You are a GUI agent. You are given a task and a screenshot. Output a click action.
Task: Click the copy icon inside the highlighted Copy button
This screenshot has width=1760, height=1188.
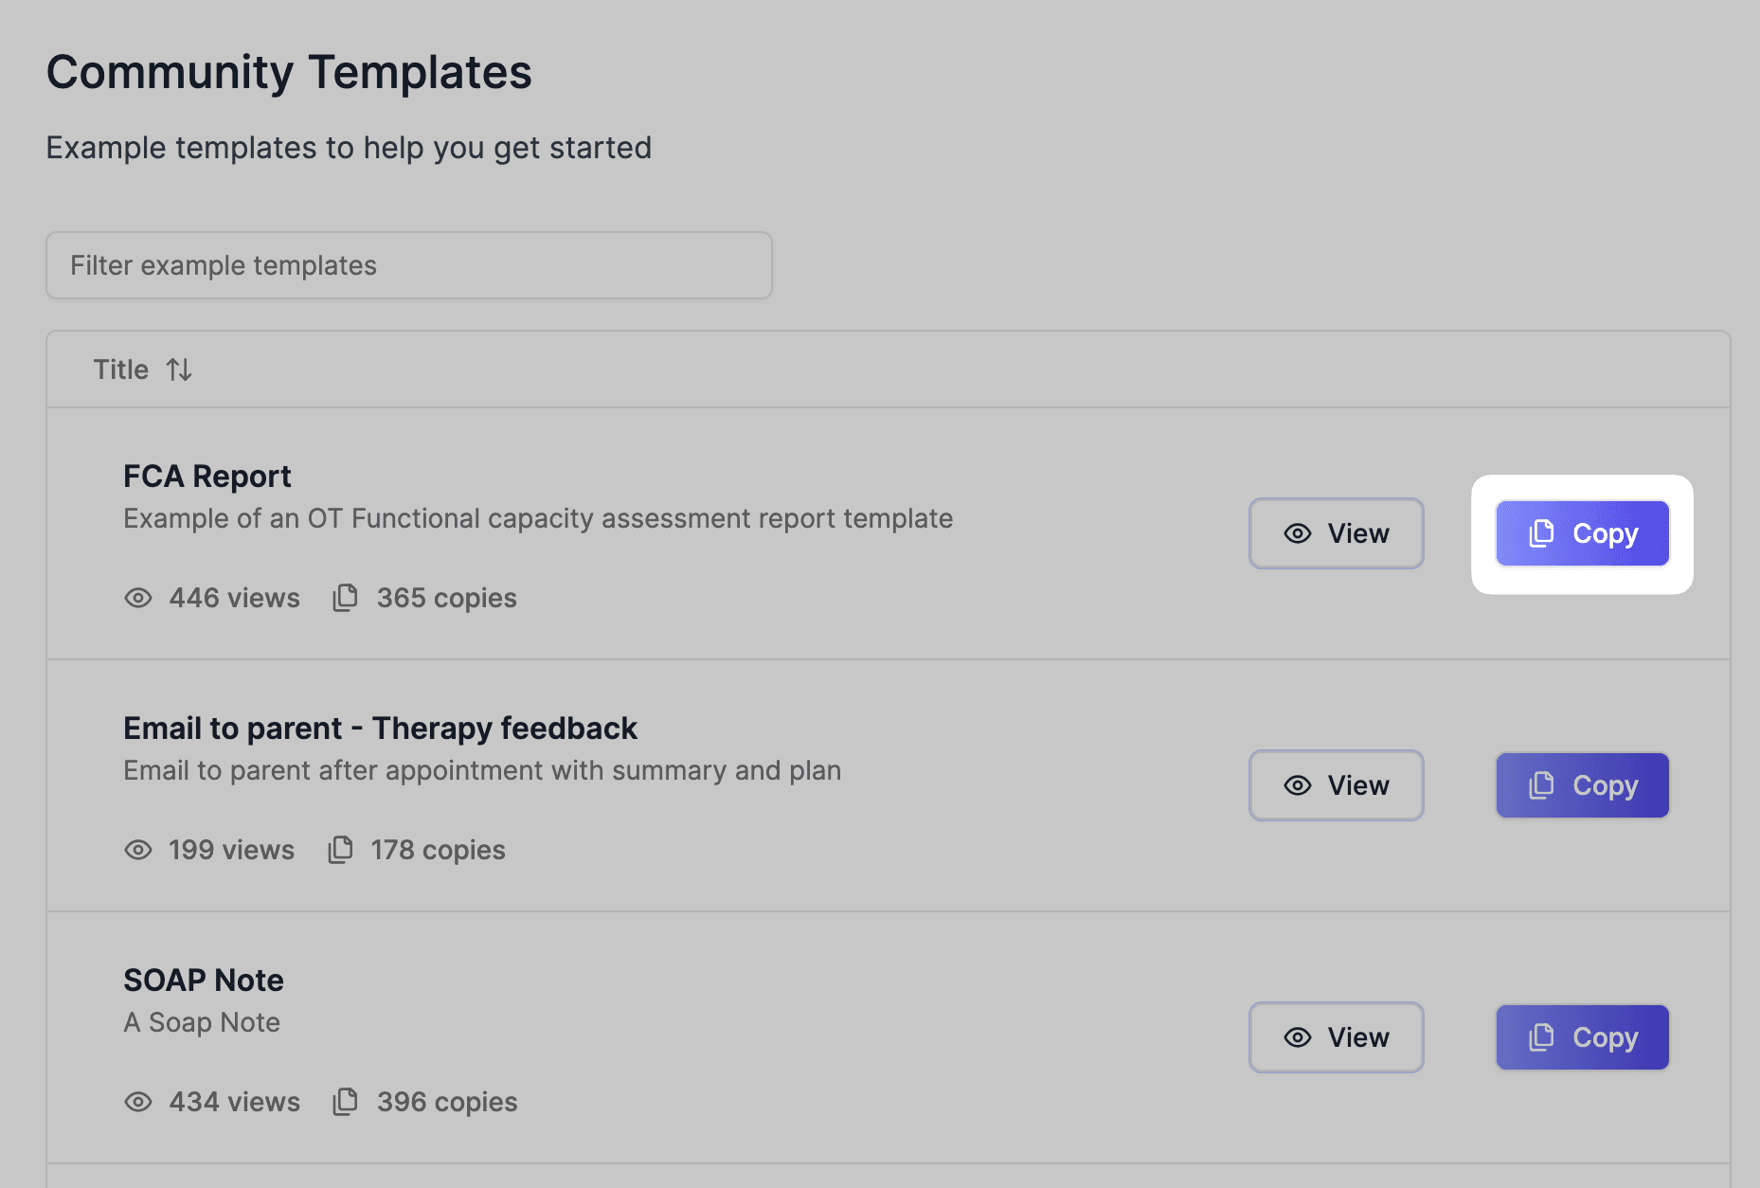point(1542,532)
